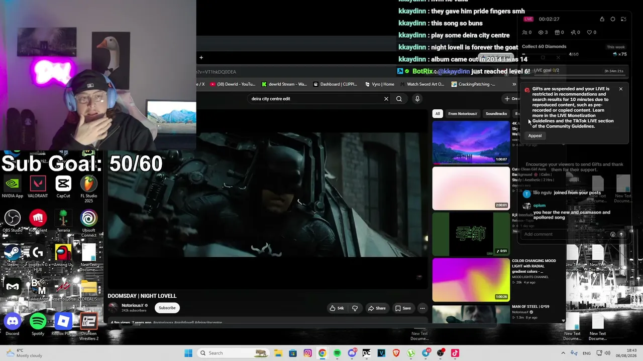
Task: Open the Windows Start menu
Action: (x=188, y=353)
